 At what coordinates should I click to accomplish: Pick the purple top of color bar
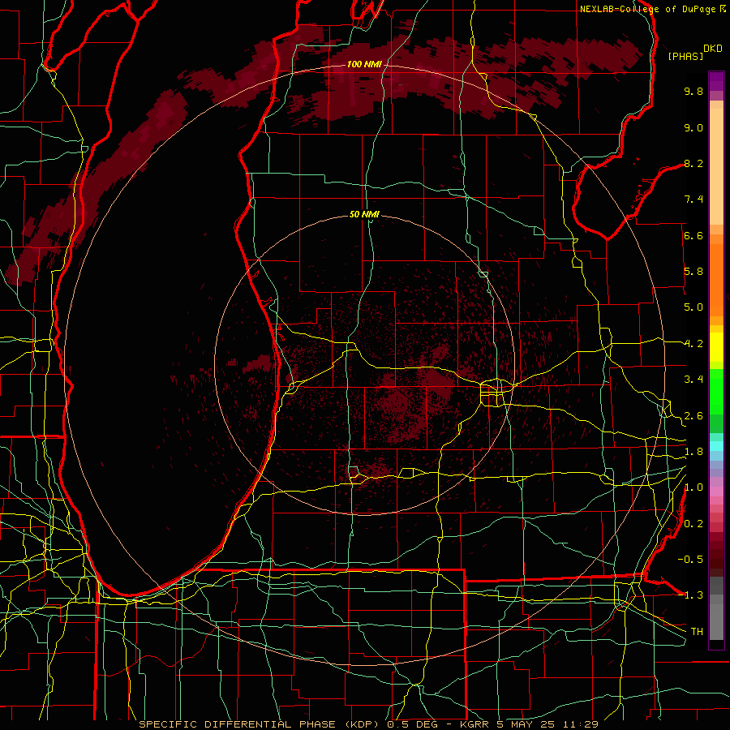(716, 81)
